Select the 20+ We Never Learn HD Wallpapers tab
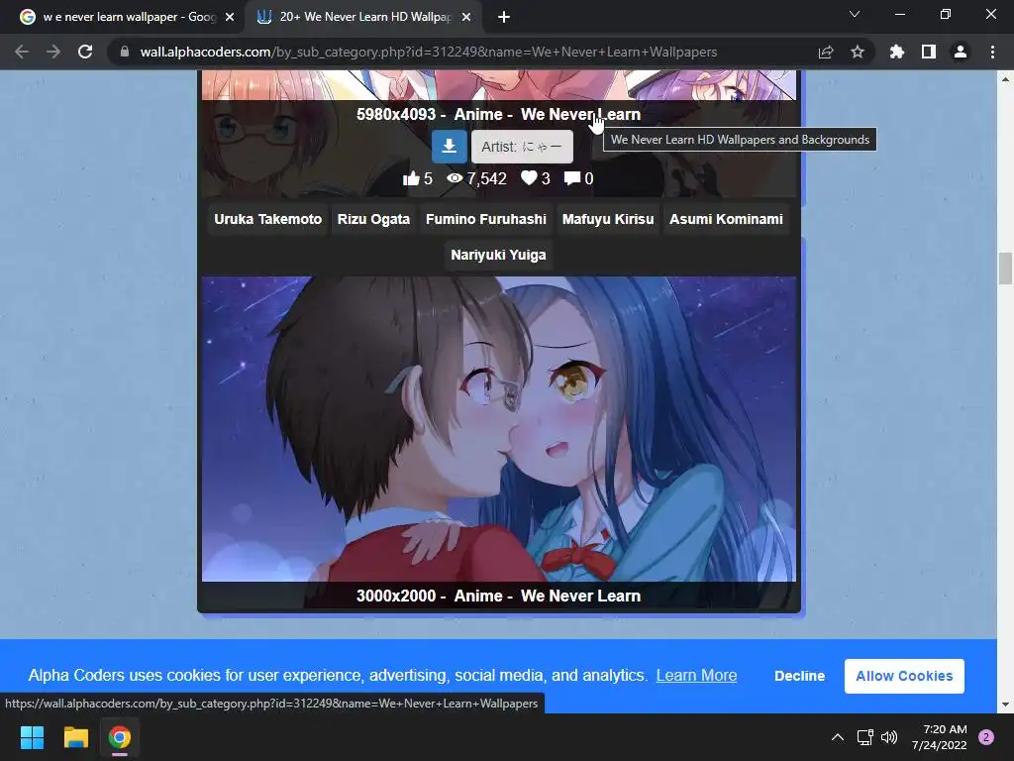Image resolution: width=1014 pixels, height=761 pixels. click(362, 17)
